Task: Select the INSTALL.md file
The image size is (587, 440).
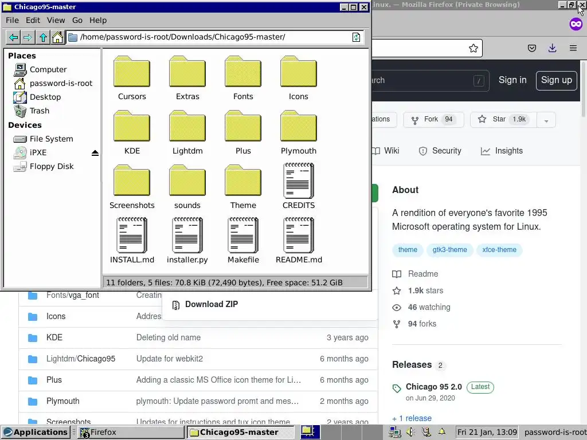Action: [132, 241]
